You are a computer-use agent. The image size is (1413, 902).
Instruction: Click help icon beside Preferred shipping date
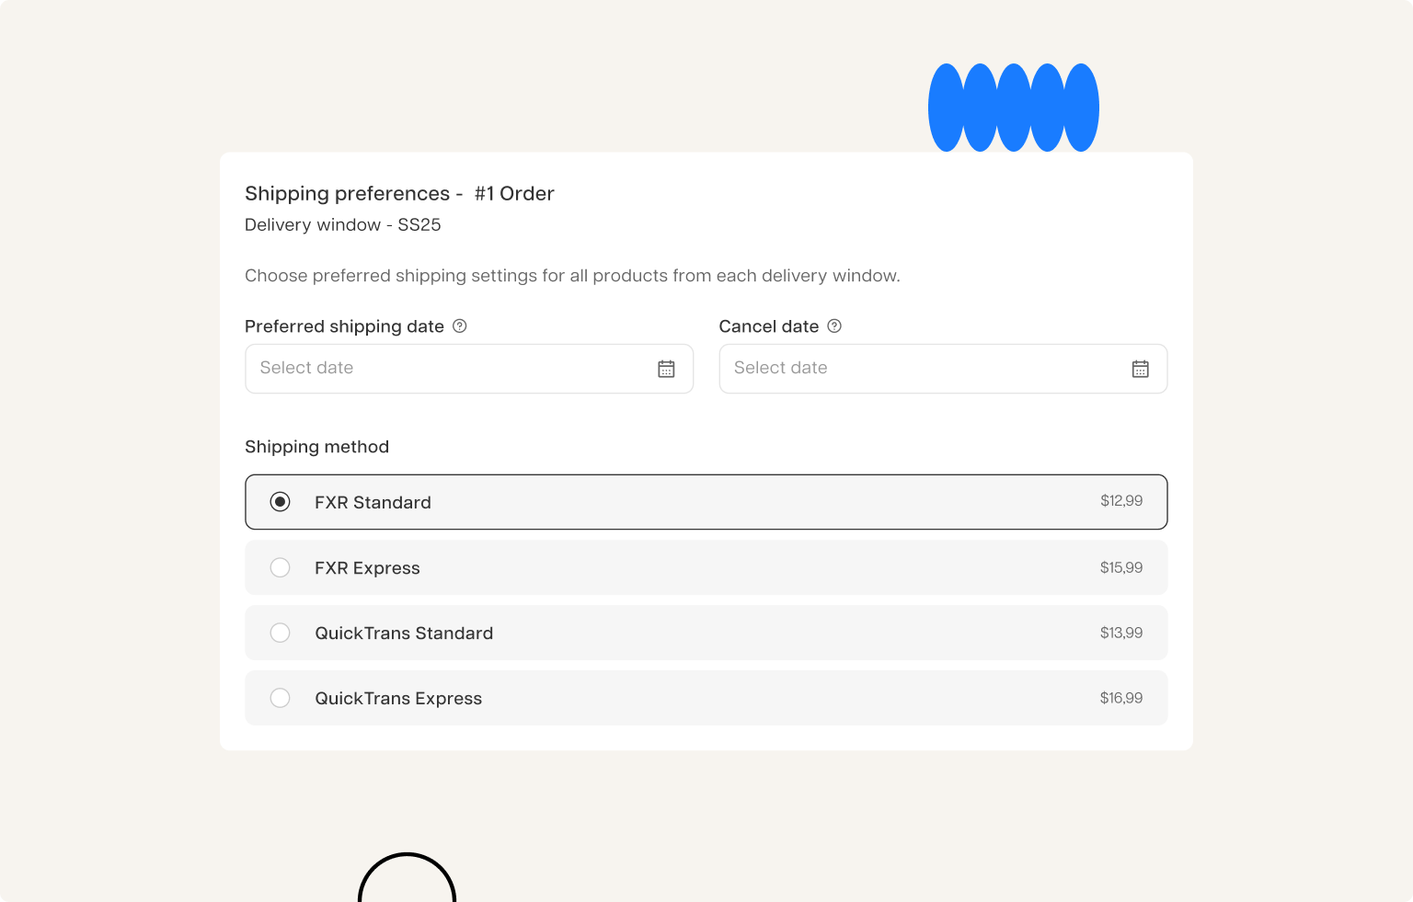(x=460, y=326)
